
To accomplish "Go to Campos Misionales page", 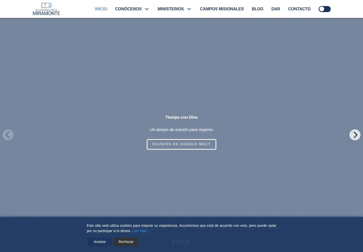I will tap(222, 9).
